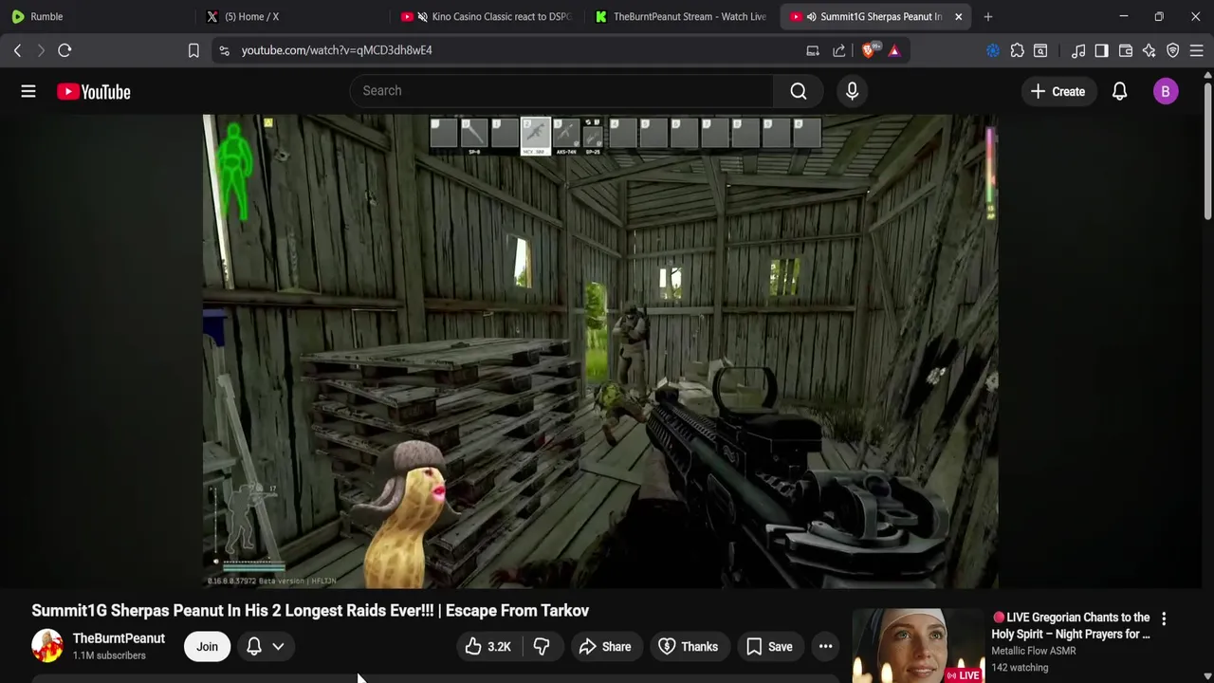Open options for Gregorian Chants recommendation
This screenshot has width=1214, height=683.
click(x=1164, y=618)
